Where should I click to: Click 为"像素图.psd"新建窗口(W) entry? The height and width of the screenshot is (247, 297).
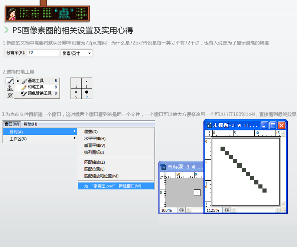click(x=116, y=186)
